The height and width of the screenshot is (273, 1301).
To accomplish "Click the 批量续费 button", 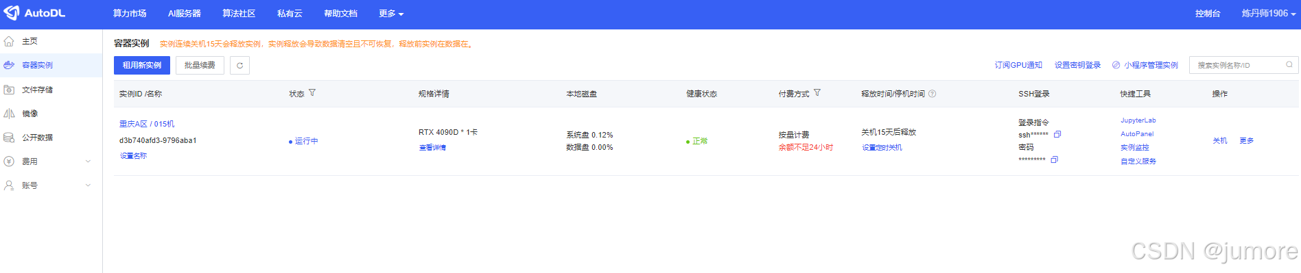I will point(200,65).
